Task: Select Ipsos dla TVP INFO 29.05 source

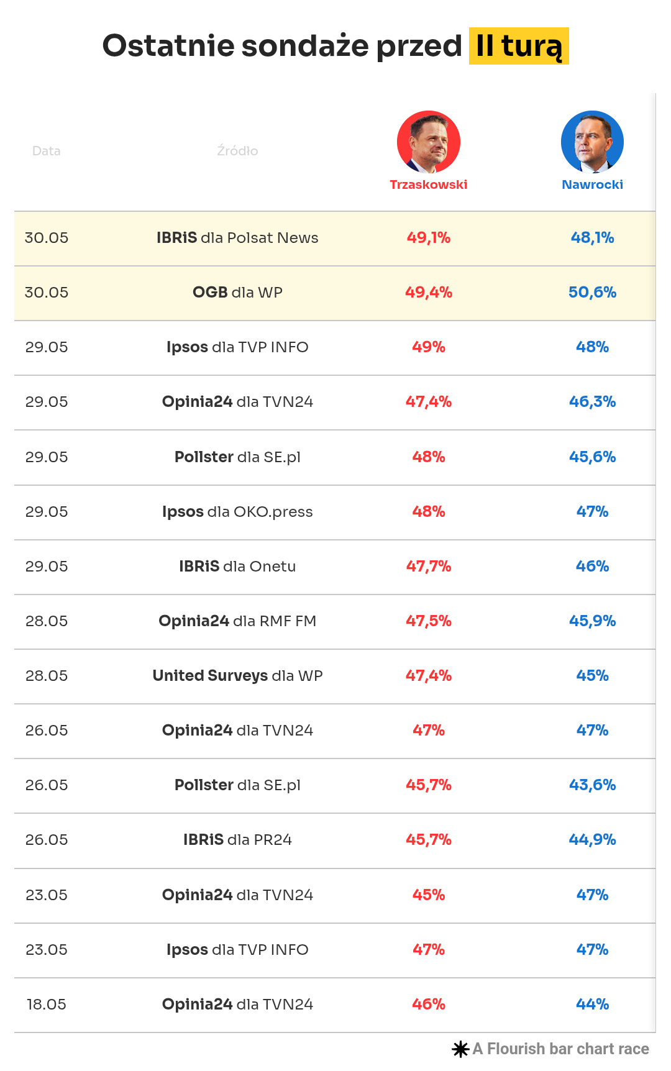Action: (237, 347)
